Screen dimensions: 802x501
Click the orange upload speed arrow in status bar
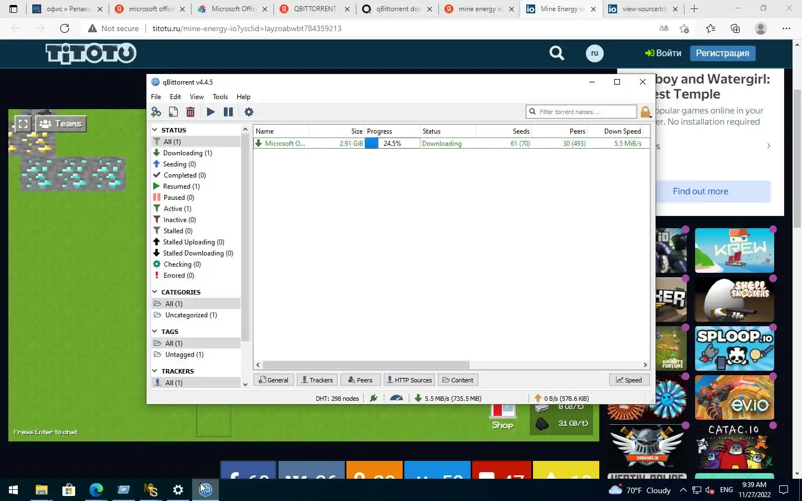pyautogui.click(x=537, y=398)
